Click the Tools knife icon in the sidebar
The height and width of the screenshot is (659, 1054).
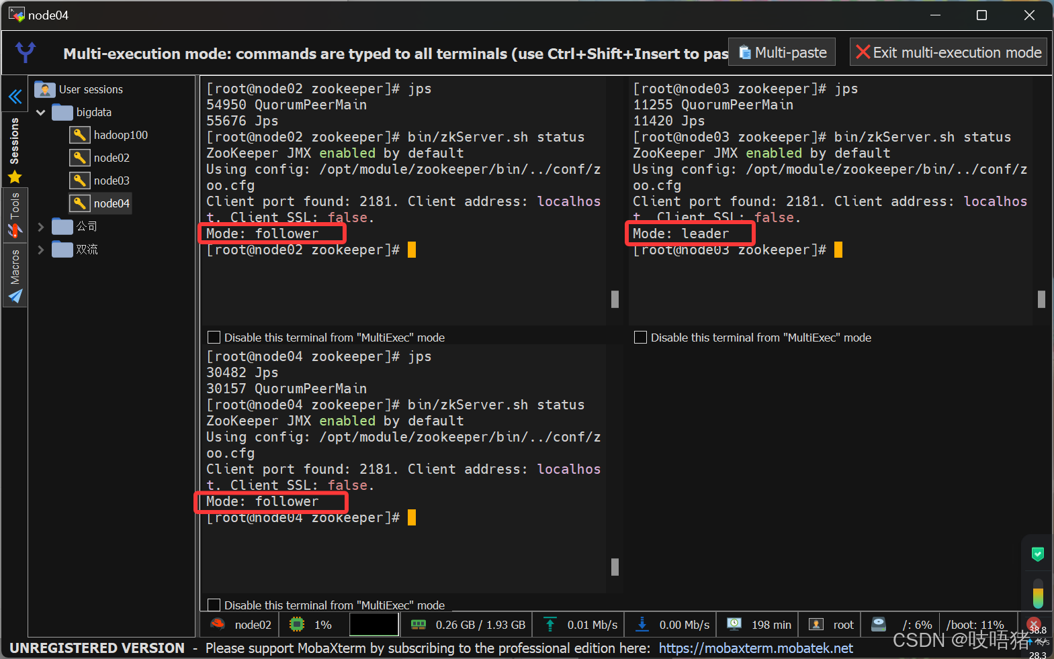click(x=15, y=230)
